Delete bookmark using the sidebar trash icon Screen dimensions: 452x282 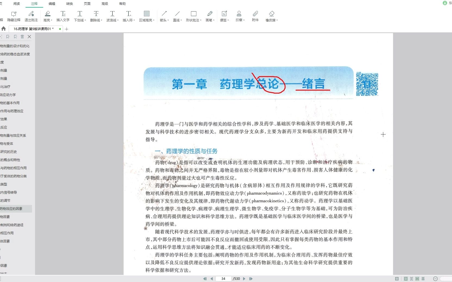pyautogui.click(x=22, y=37)
